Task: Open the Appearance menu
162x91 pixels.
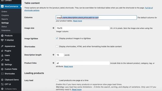Action: click(x=10, y=46)
